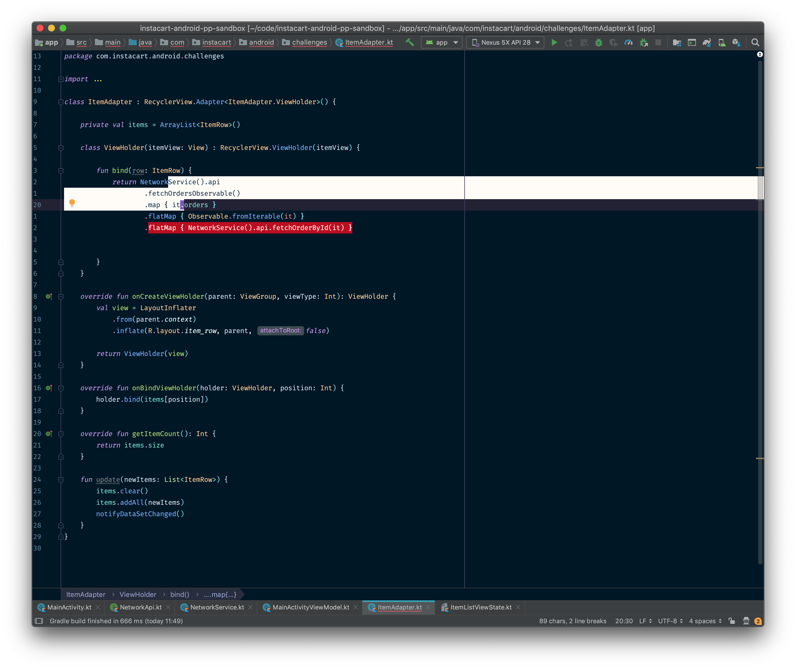This screenshot has height=669, width=796.
Task: Open the Android profiler gauge icon
Action: [x=628, y=42]
